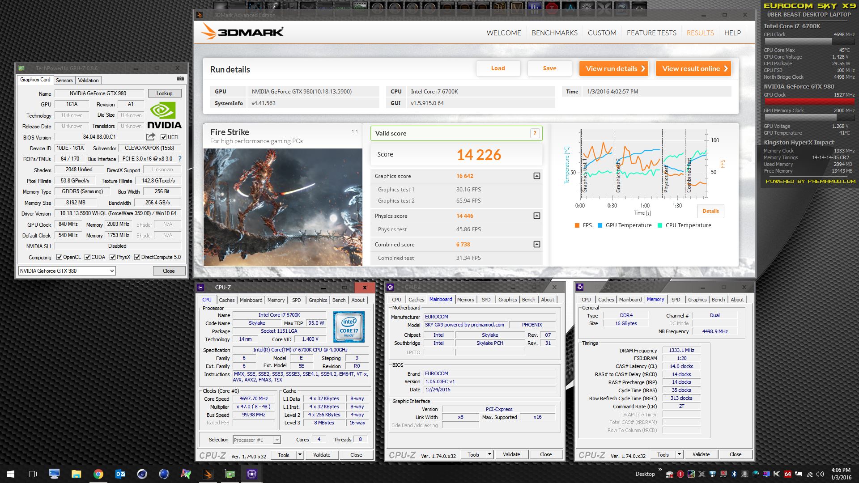Image resolution: width=859 pixels, height=483 pixels.
Task: Open the Processor #1 selection dropdown
Action: (x=257, y=440)
